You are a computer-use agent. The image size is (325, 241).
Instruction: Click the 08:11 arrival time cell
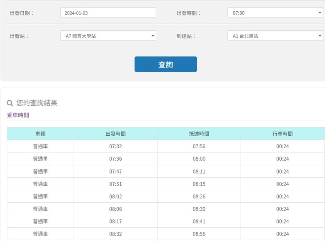pyautogui.click(x=199, y=171)
